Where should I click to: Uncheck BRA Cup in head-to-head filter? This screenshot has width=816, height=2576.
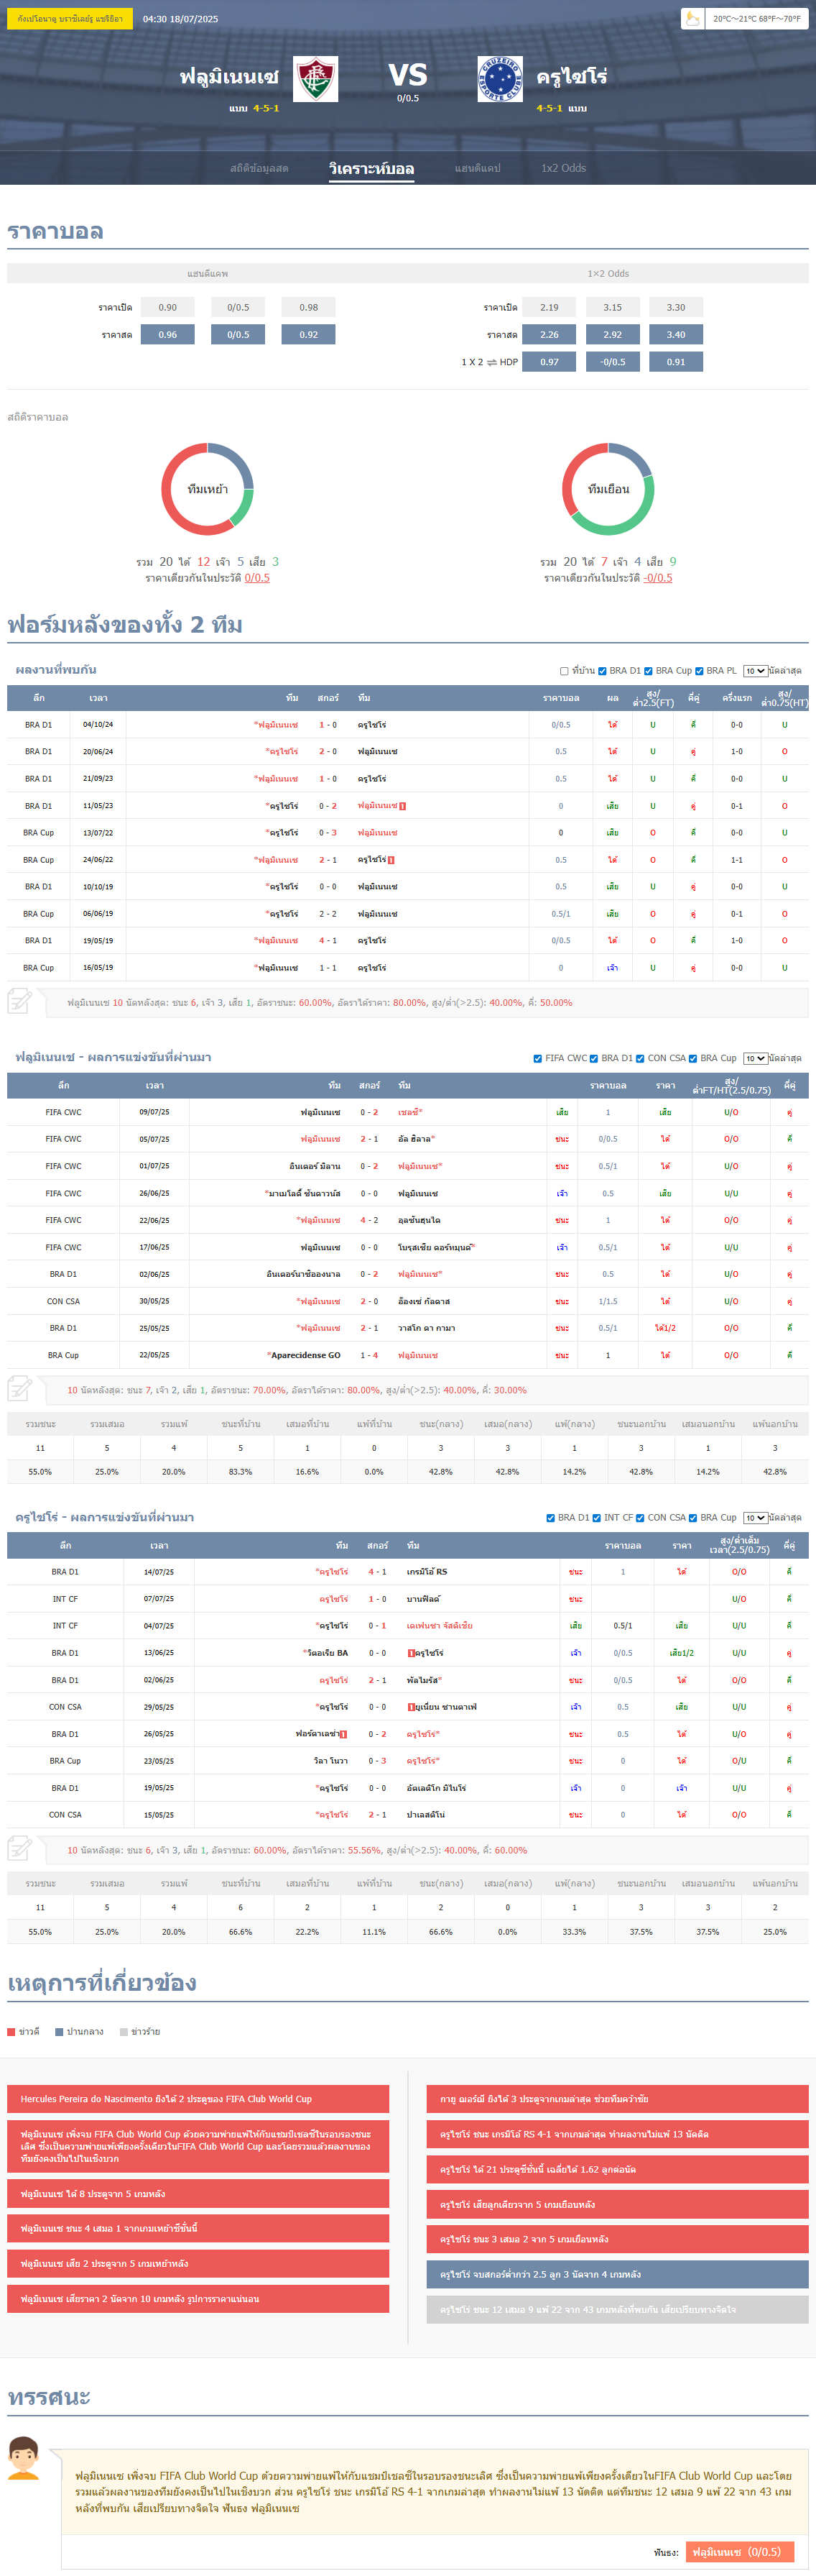[x=649, y=671]
